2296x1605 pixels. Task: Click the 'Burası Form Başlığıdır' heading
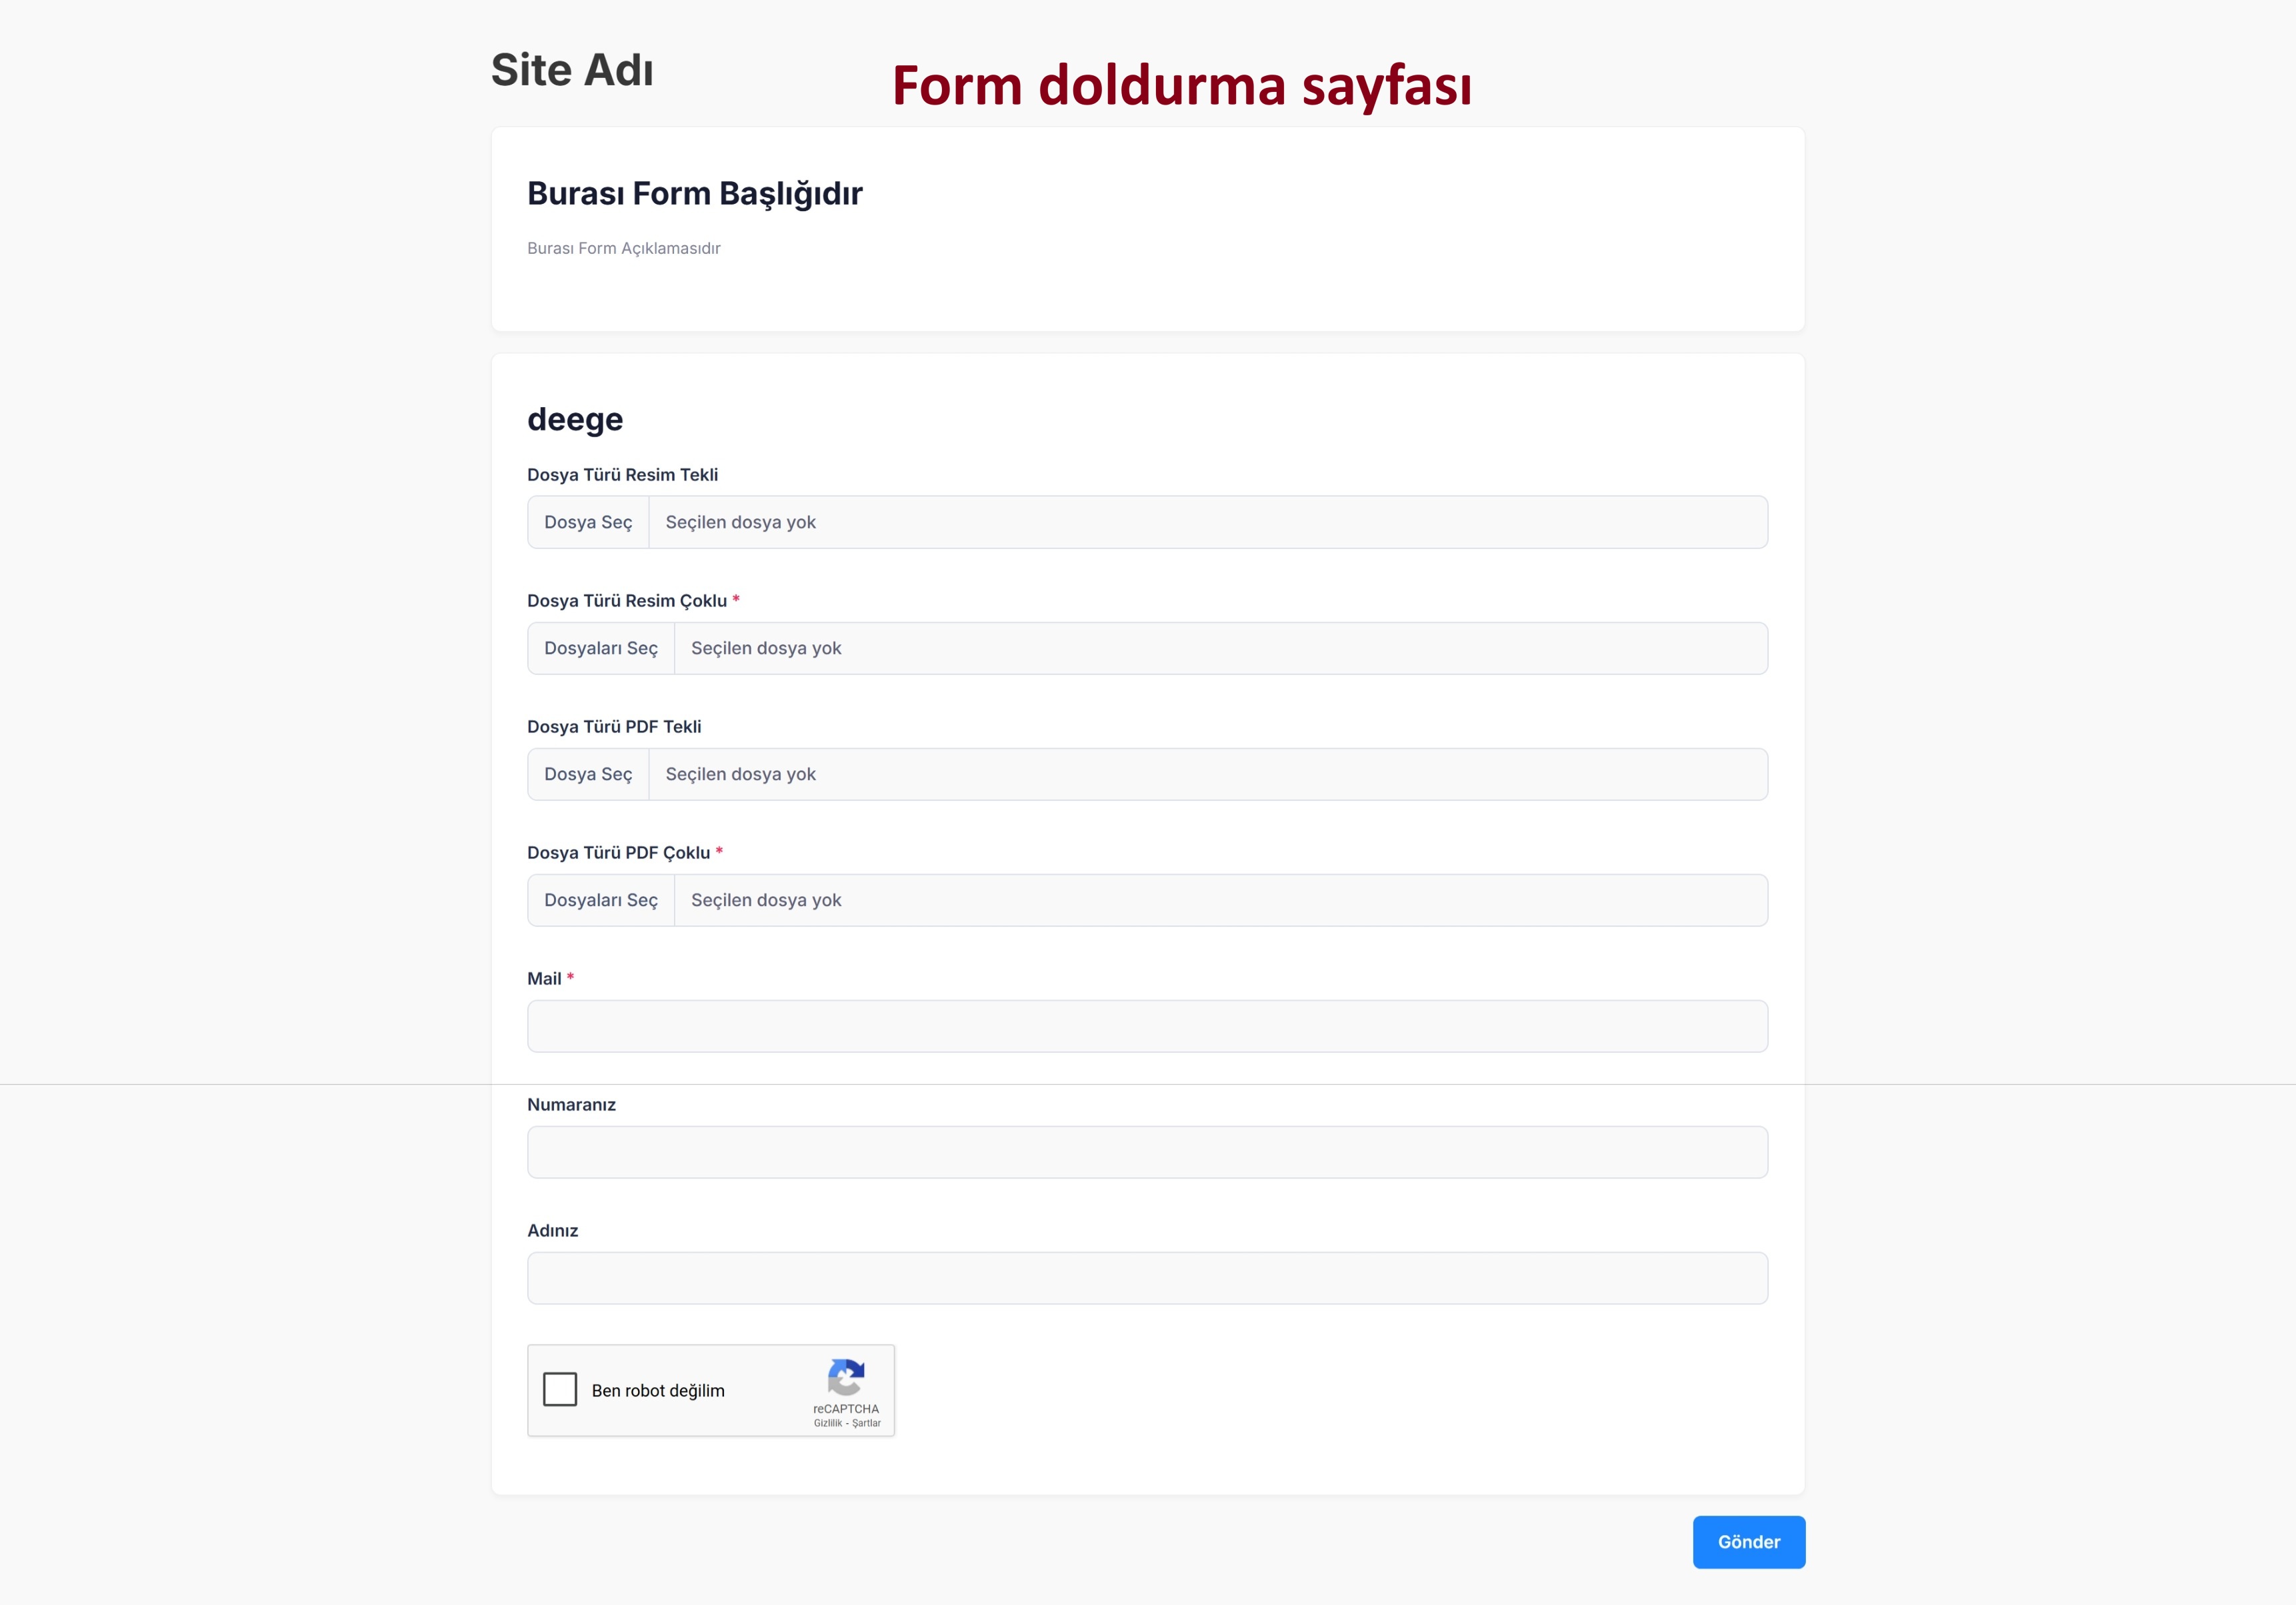pos(695,194)
